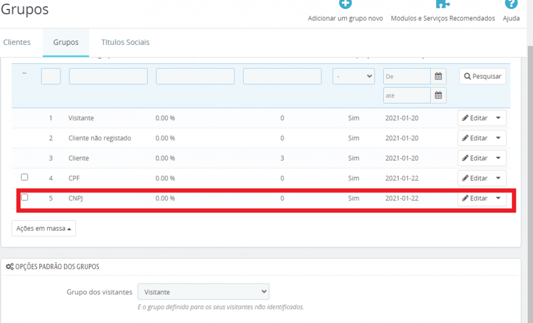Open the Ações em massa dropdown
This screenshot has height=323, width=533.
[x=44, y=229]
